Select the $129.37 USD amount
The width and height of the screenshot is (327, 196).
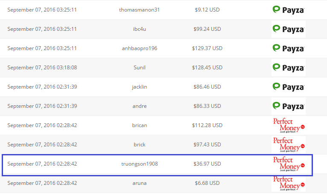pyautogui.click(x=207, y=48)
